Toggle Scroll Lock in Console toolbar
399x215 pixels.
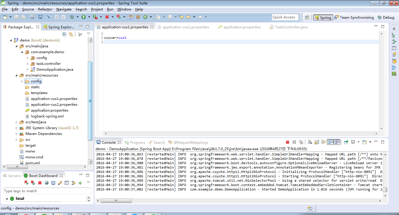[x=317, y=142]
